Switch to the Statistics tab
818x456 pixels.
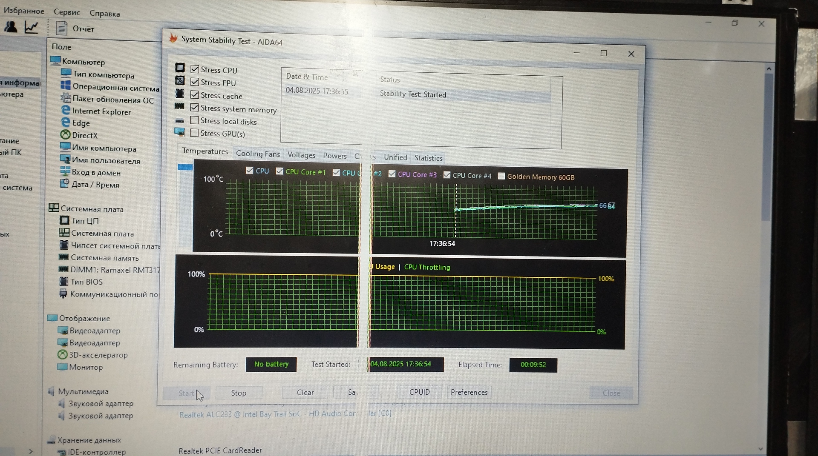tap(428, 158)
